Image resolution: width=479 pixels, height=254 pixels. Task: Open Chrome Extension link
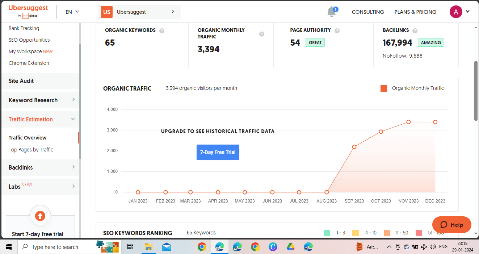pos(29,63)
